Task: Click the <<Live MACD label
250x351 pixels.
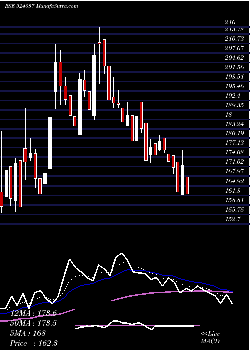Action: click(210, 338)
